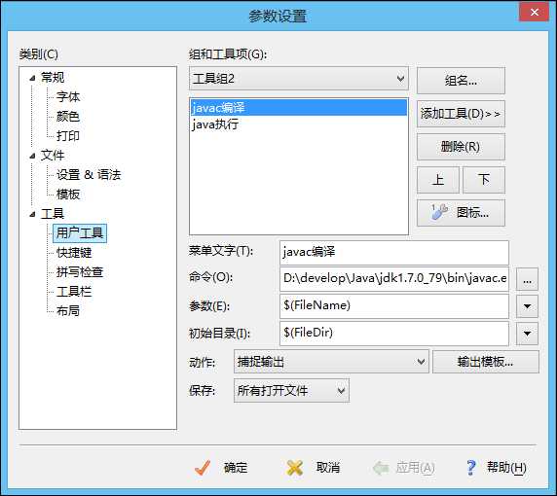Screen dimensions: 557x496
Task: Open the 参数 arrow dropdown
Action: point(527,306)
